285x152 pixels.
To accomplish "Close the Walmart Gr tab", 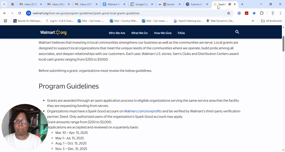I will (x=124, y=4).
